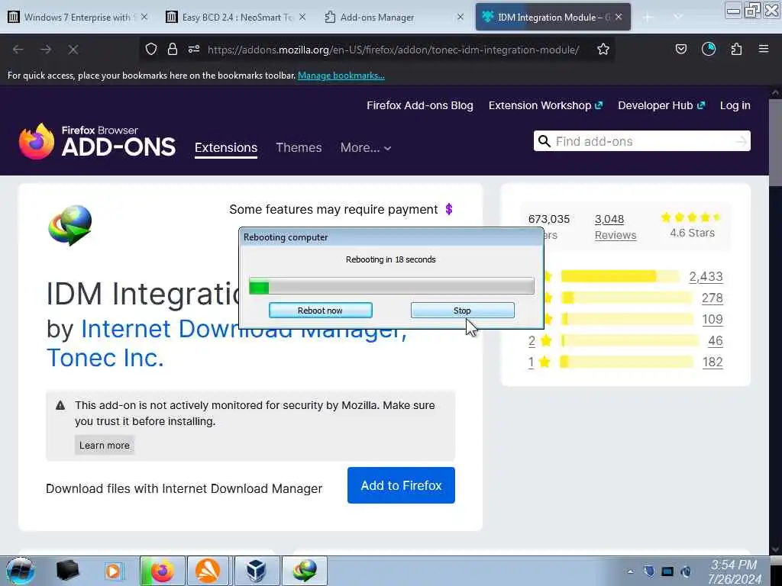
Task: Open Extension Workshop link
Action: tap(545, 105)
